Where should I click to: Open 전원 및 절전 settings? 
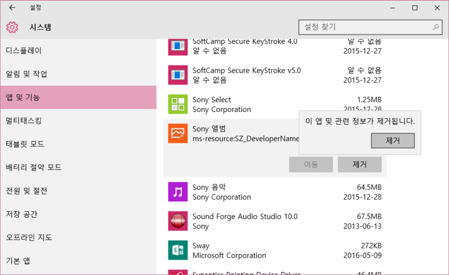point(78,190)
